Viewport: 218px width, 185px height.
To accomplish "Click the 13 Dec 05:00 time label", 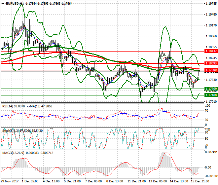I will [x=158, y=181].
